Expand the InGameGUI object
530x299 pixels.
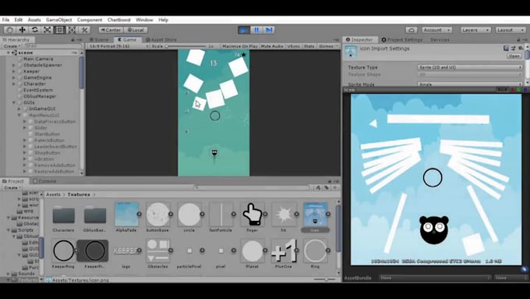19,109
